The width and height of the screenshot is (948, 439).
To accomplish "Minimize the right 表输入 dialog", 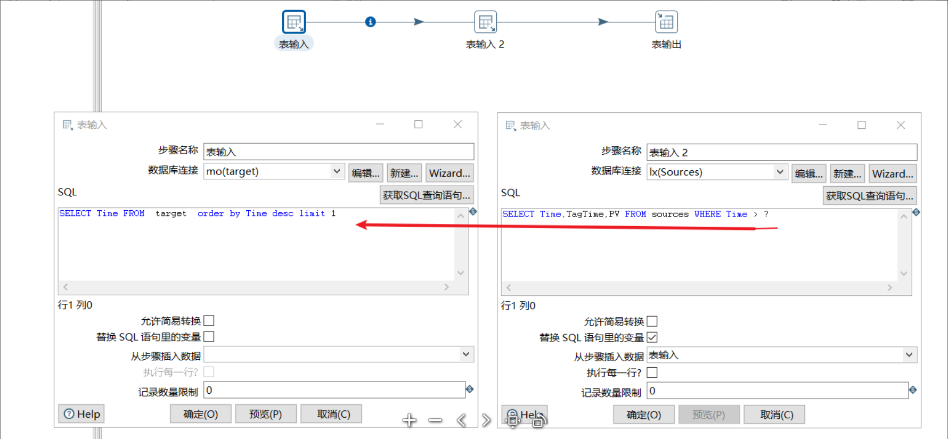I will click(823, 125).
